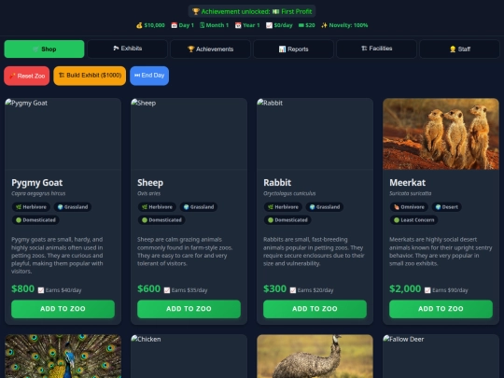Click the trophy icon in achievement banner
504x378 pixels.
(196, 11)
